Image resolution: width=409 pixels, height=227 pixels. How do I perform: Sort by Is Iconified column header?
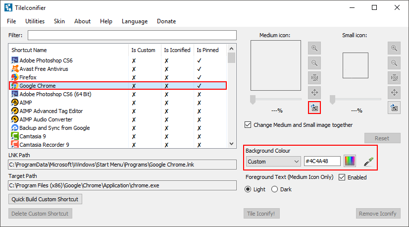[x=177, y=50]
